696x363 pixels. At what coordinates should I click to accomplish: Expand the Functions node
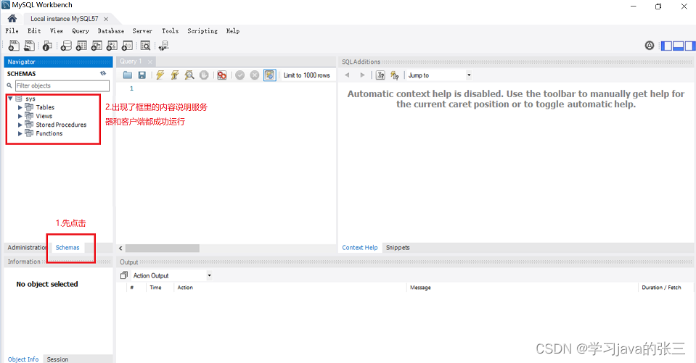(x=20, y=133)
